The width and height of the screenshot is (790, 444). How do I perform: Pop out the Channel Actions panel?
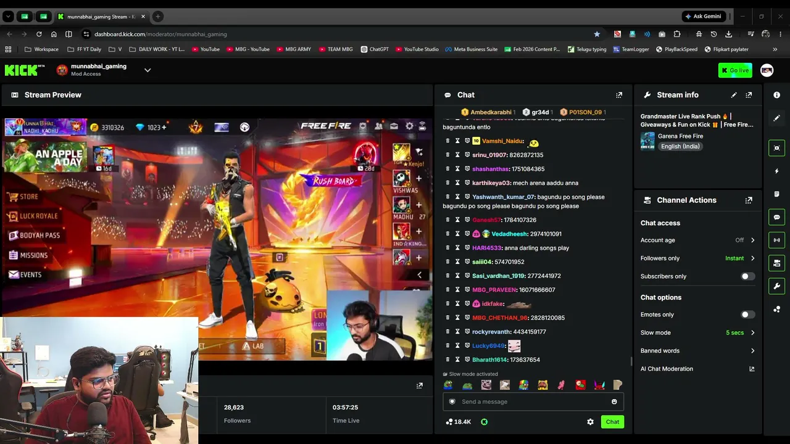click(x=749, y=200)
